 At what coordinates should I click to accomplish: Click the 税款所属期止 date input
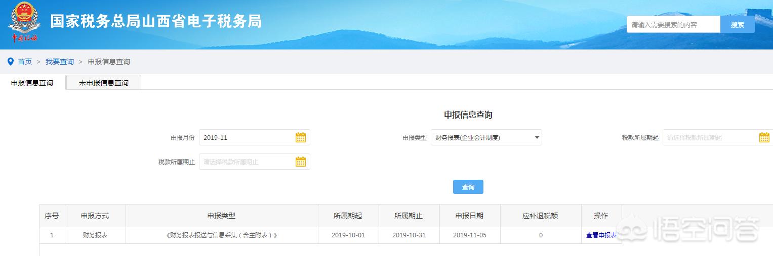click(x=255, y=162)
